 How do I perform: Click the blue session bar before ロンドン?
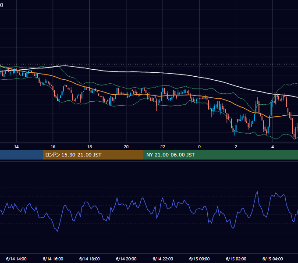21,155
